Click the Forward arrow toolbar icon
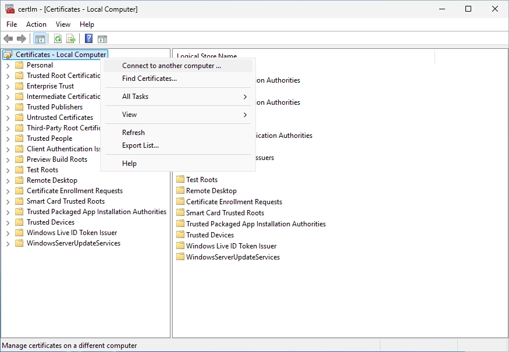The image size is (509, 352). click(x=22, y=39)
